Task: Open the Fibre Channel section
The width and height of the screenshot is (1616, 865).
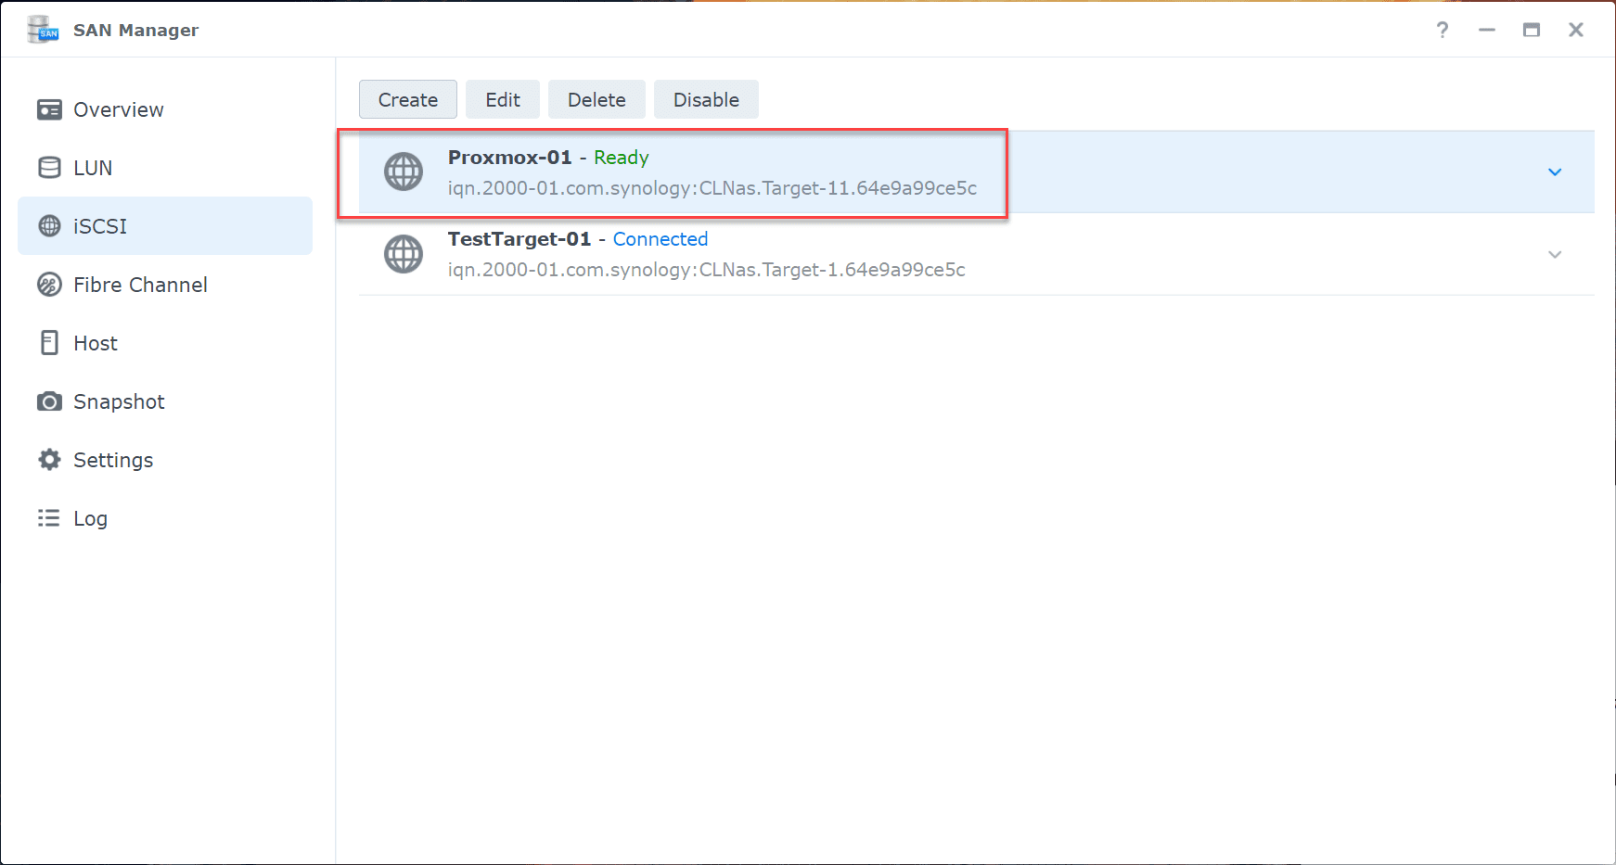Action: pyautogui.click(x=48, y=285)
